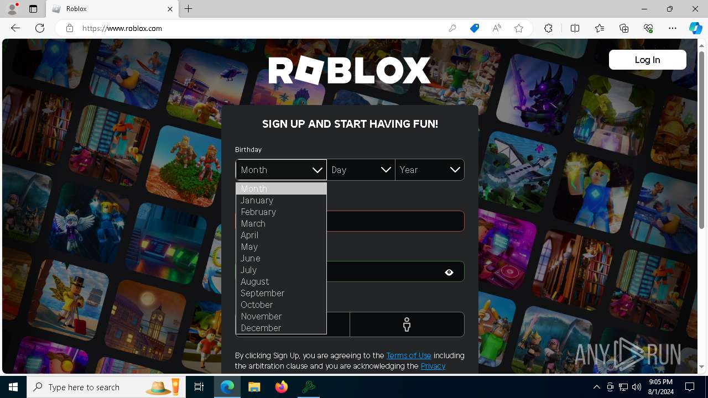Viewport: 708px width, 398px height.
Task: Open tab actions menu icon
Action: (33, 9)
